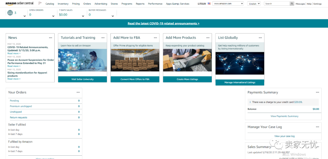The image size is (328, 159).
Task: Open the English language dropdown
Action: [254, 4]
